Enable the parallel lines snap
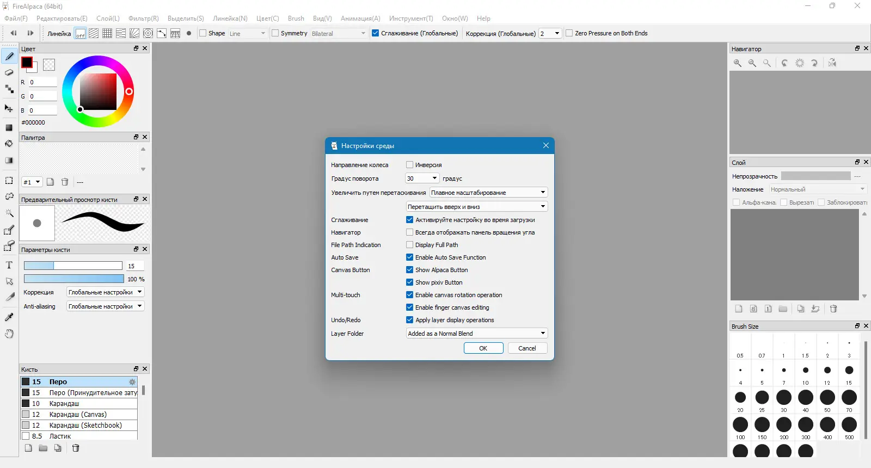The image size is (871, 468). (94, 33)
